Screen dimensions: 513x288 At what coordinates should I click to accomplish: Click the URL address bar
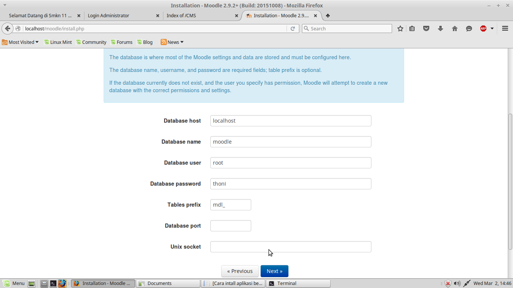(154, 28)
